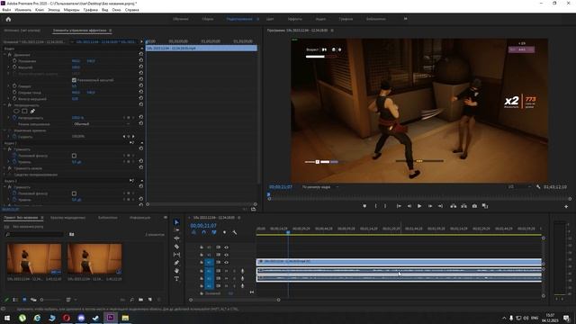Play the sequence in the Program monitor
Image resolution: width=576 pixels, height=324 pixels.
(419, 206)
